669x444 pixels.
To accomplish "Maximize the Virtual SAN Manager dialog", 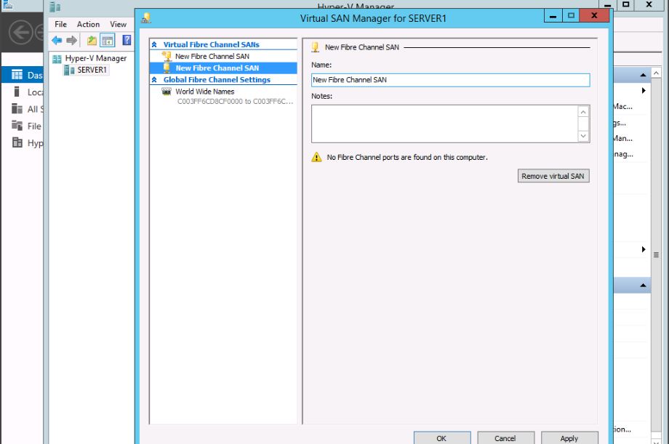I will [572, 16].
